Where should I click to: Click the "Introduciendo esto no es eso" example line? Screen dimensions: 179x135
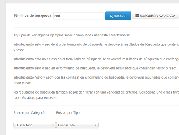pyautogui.click(x=96, y=59)
